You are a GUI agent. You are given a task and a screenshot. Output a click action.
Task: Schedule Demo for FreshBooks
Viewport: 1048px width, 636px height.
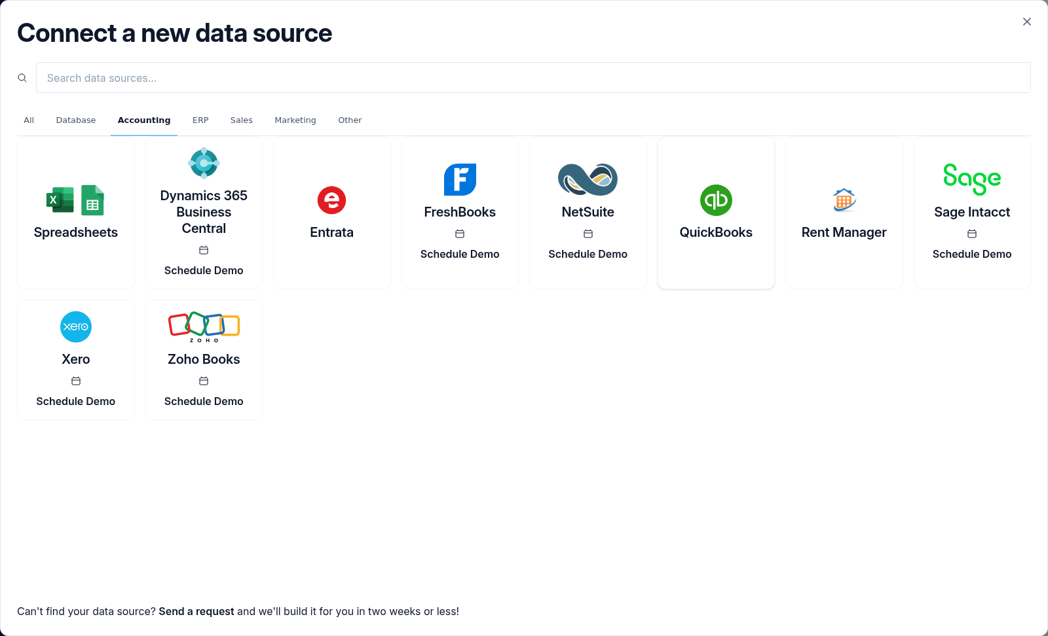(460, 254)
